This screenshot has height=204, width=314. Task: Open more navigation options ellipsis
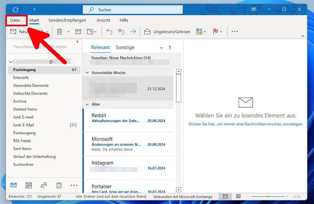(x=74, y=185)
